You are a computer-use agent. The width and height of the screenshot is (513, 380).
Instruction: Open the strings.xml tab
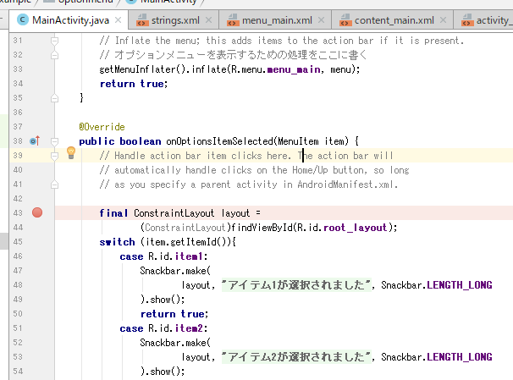click(x=175, y=20)
